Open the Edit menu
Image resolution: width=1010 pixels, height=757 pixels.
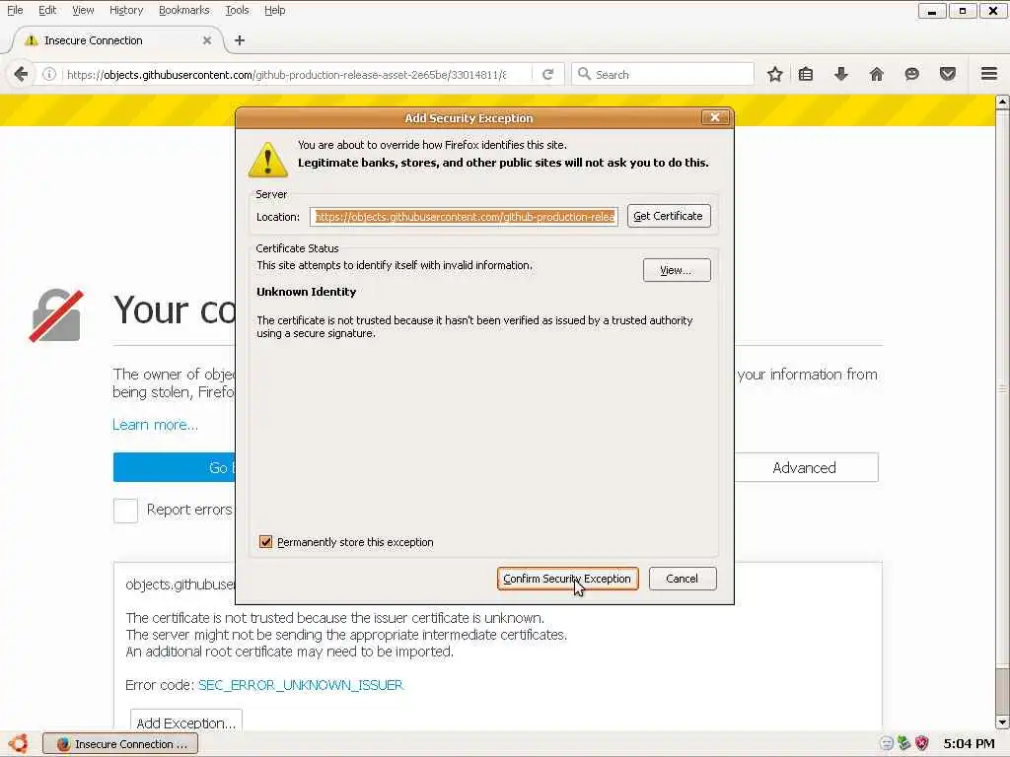pyautogui.click(x=47, y=10)
